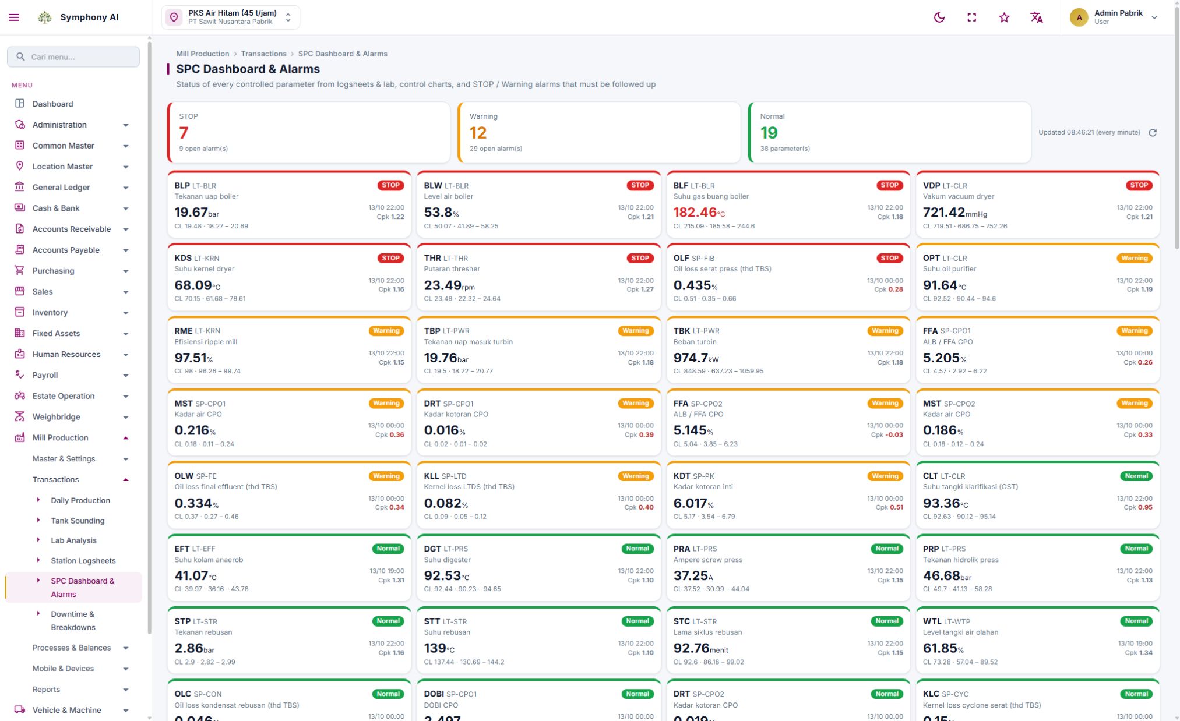Viewport: 1180px width, 721px height.
Task: Filter by the STOP summary card
Action: [x=309, y=133]
